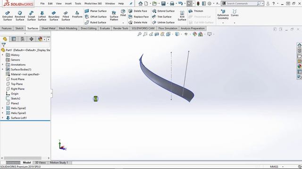Screen dimensions: 302x169
Task: Click the Planar Surface command
Action: (x=95, y=11)
